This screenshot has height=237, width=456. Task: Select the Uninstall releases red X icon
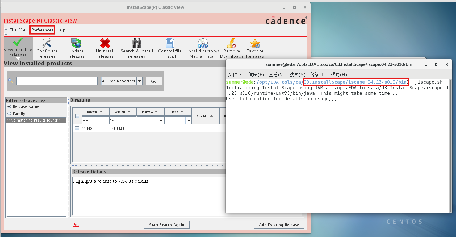point(105,43)
